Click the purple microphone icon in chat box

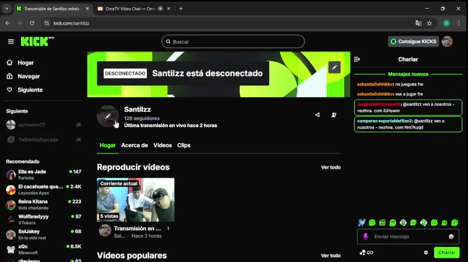pos(366,237)
